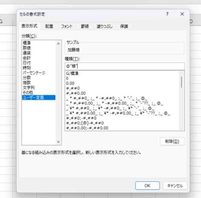Select 指数 in the category list
Viewport: 201px width, 198px height.
[39, 83]
